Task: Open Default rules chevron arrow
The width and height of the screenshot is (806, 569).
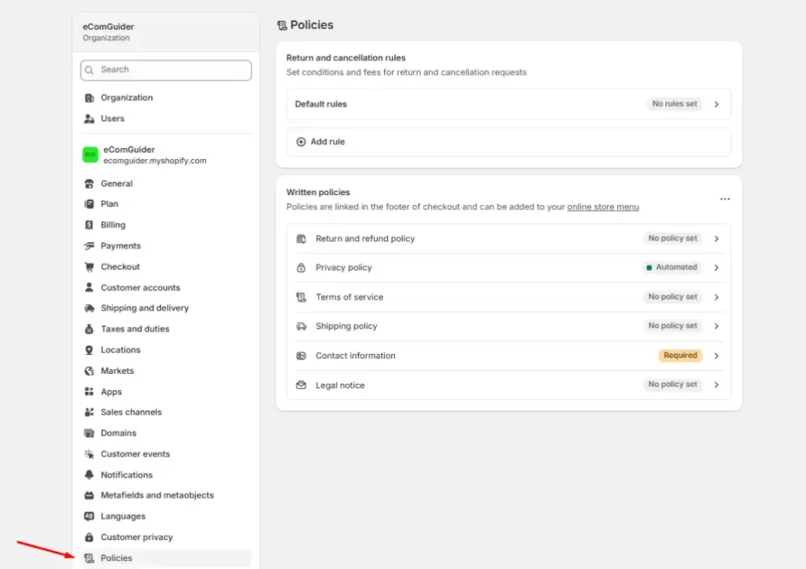Action: click(x=716, y=105)
